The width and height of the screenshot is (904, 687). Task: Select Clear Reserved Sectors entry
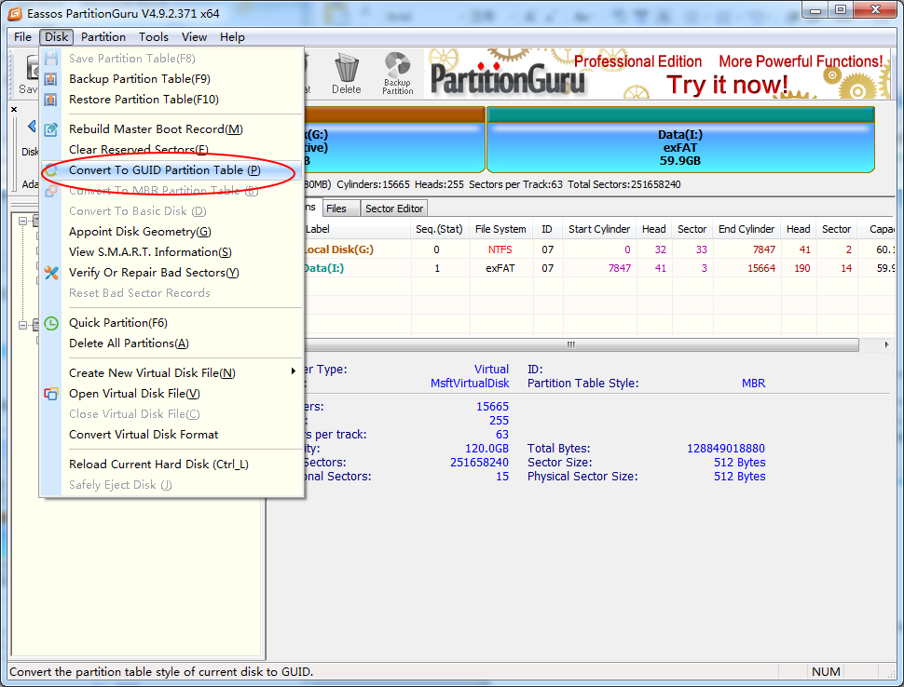(171, 150)
